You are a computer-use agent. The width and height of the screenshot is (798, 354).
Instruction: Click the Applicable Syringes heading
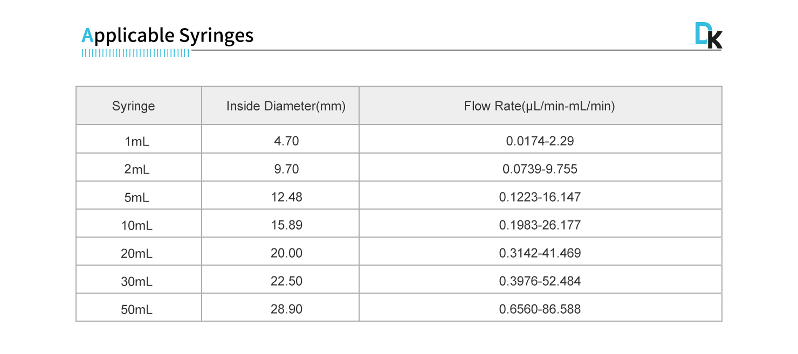click(x=167, y=36)
